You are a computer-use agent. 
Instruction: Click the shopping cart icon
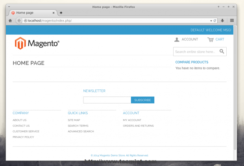[x=211, y=40]
